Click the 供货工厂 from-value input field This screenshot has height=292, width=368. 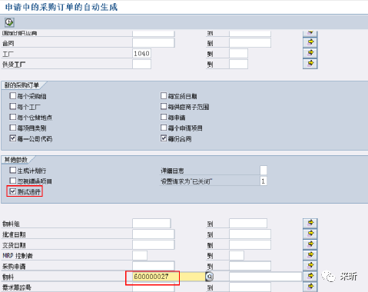142,64
